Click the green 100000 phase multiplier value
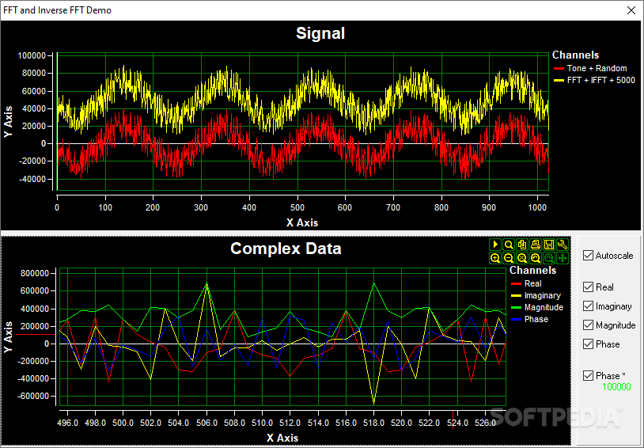The width and height of the screenshot is (644, 448). 616,387
